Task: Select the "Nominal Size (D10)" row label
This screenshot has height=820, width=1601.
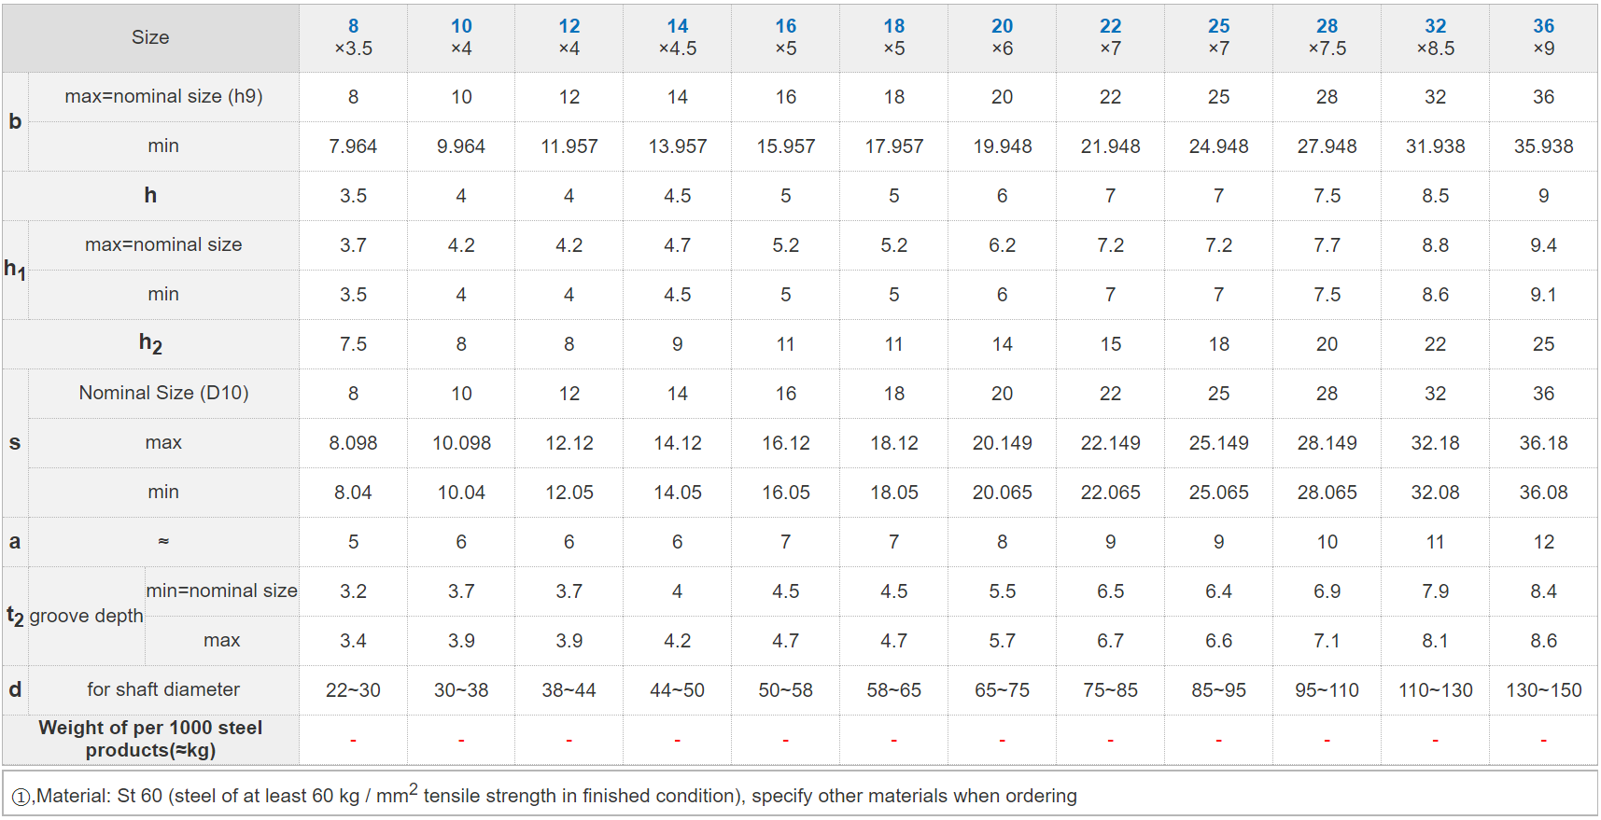Action: point(163,393)
